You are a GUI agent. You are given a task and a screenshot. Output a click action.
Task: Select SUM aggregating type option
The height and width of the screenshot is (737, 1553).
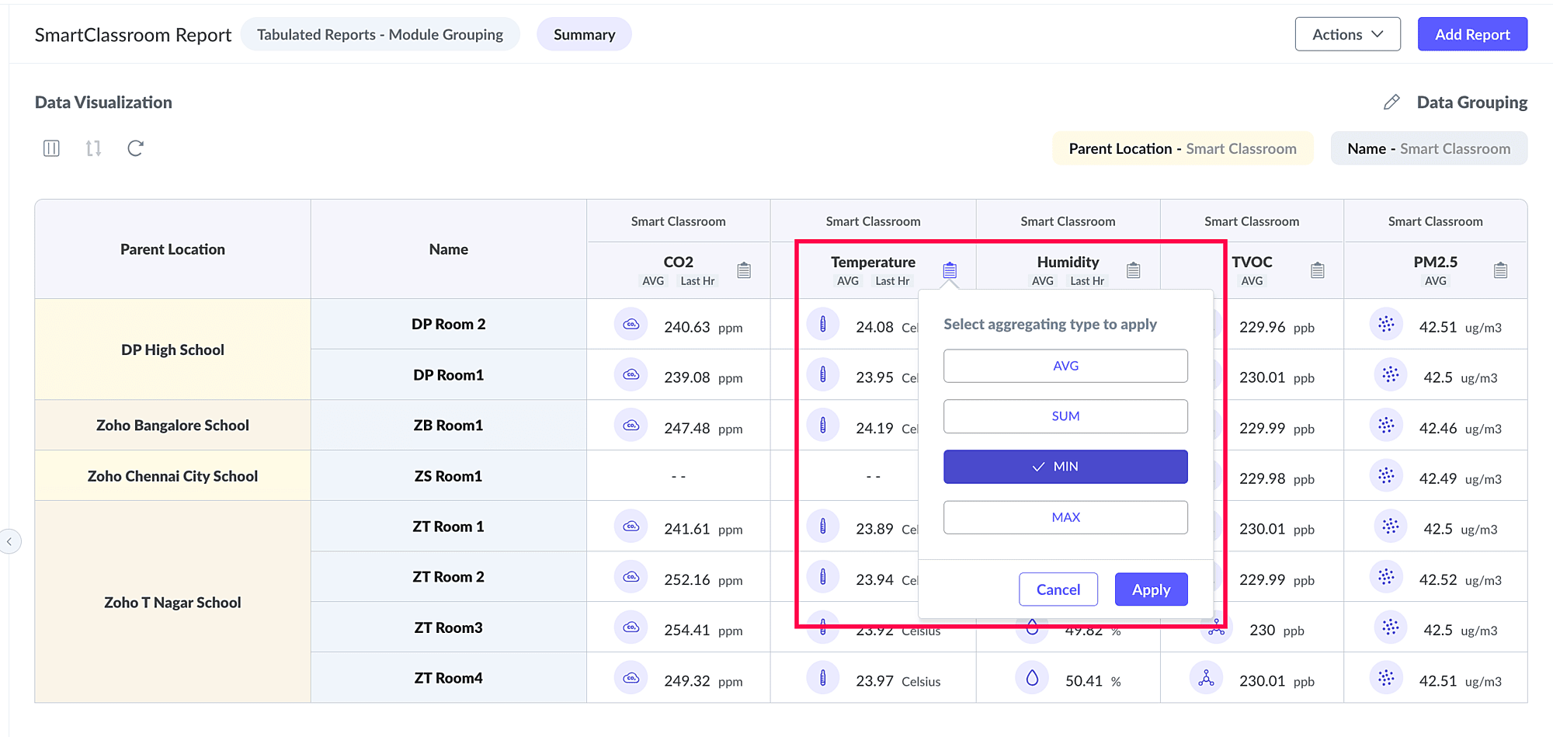(x=1065, y=416)
